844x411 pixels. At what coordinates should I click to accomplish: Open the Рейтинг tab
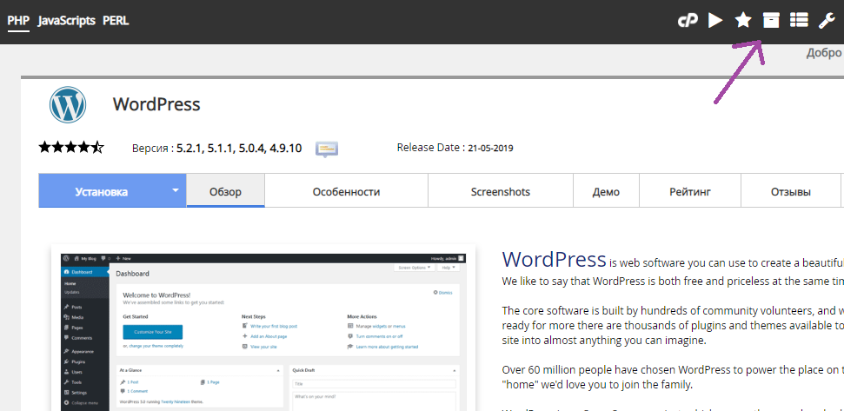click(x=690, y=191)
